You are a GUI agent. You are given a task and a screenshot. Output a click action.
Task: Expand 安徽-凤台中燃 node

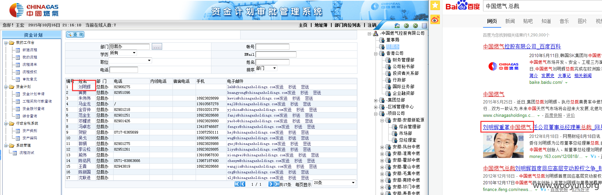tap(382, 147)
